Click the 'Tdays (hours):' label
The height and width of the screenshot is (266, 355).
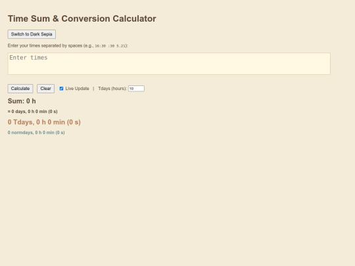[112, 89]
